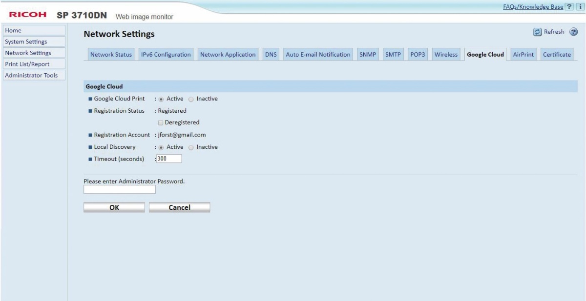Go to Home in the sidebar
Image resolution: width=586 pixels, height=301 pixels.
[x=34, y=30]
